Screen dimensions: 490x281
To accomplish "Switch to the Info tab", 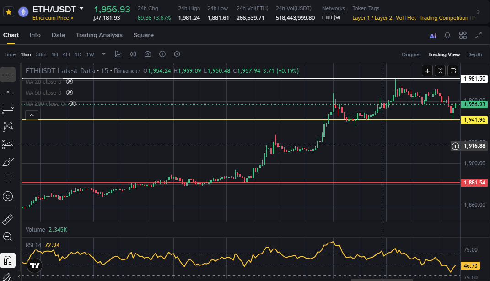I will pyautogui.click(x=35, y=35).
